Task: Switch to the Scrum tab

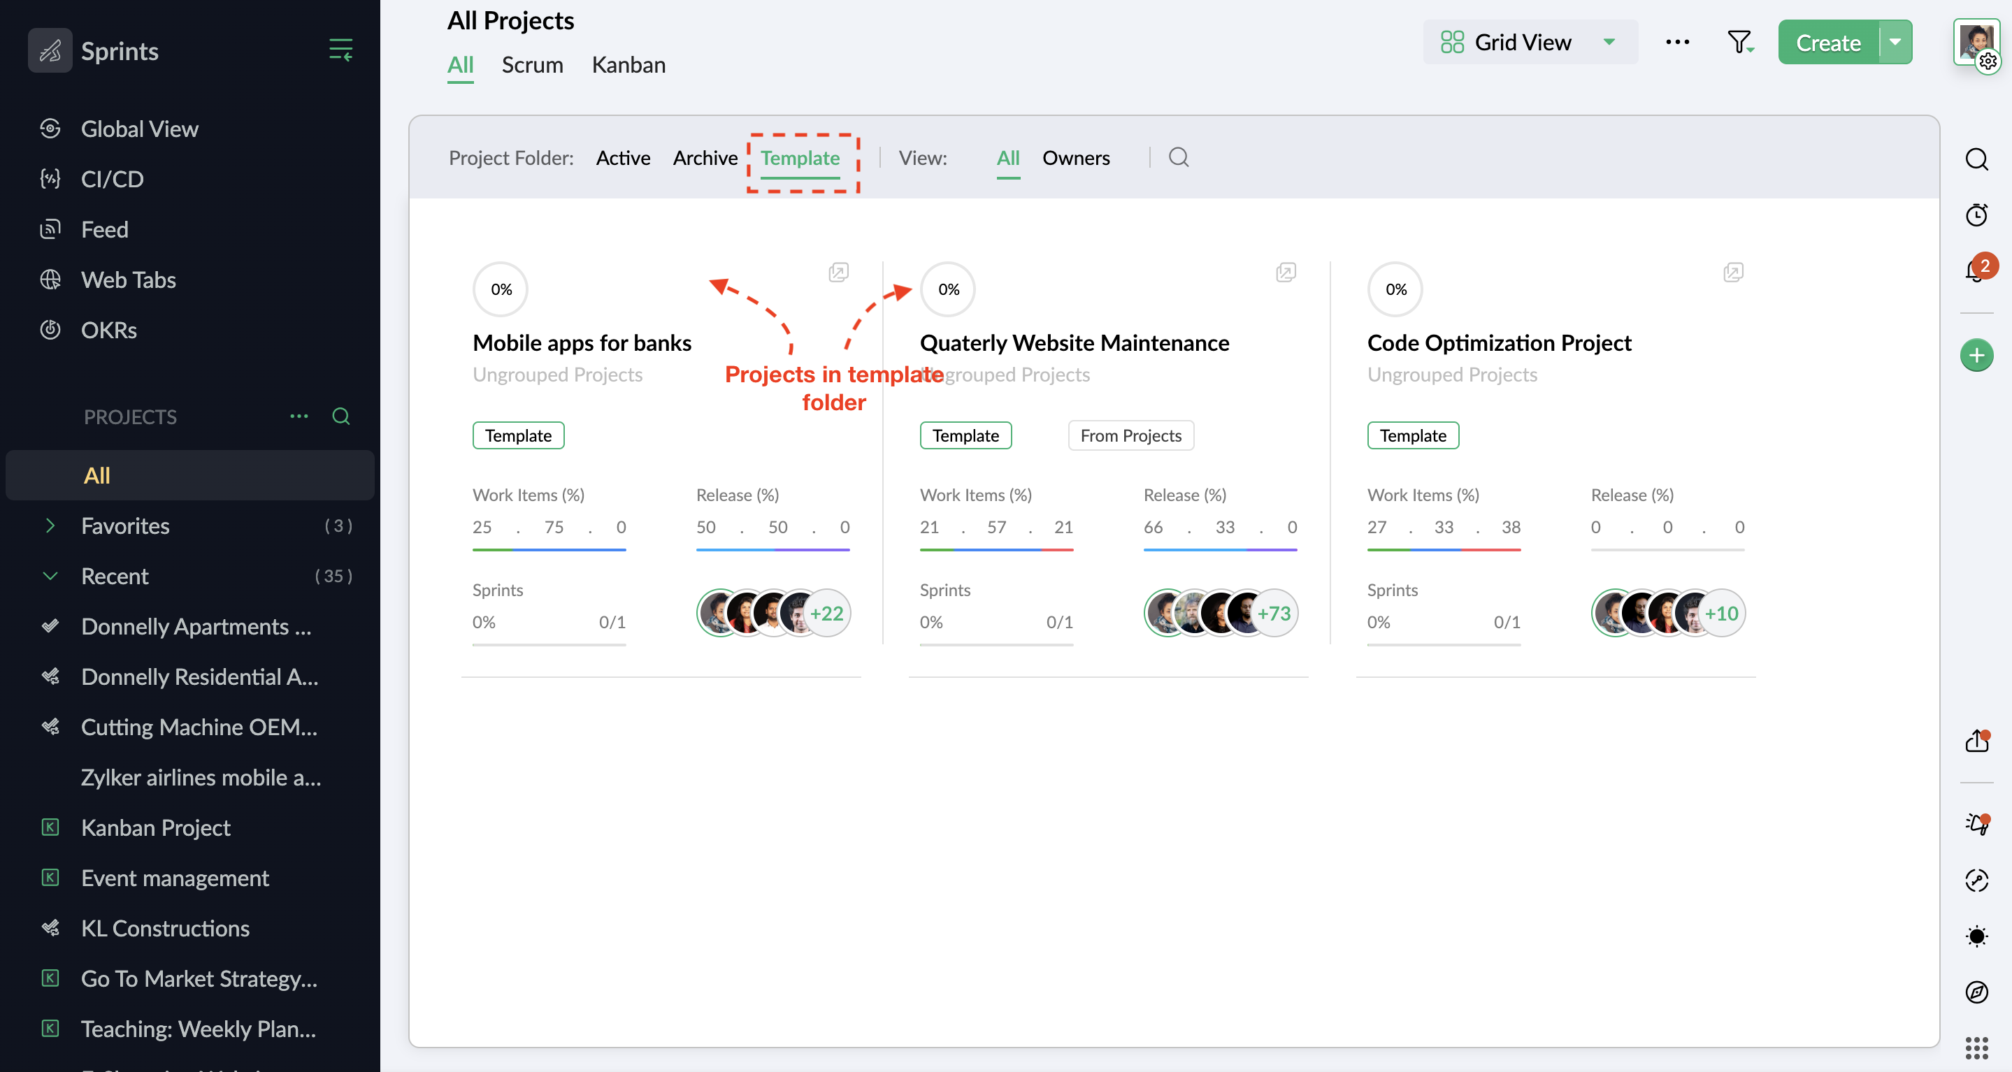Action: (532, 65)
